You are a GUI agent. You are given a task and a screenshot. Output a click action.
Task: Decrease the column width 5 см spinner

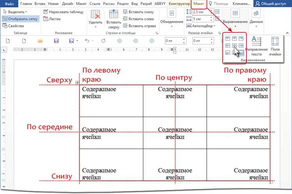(211, 20)
